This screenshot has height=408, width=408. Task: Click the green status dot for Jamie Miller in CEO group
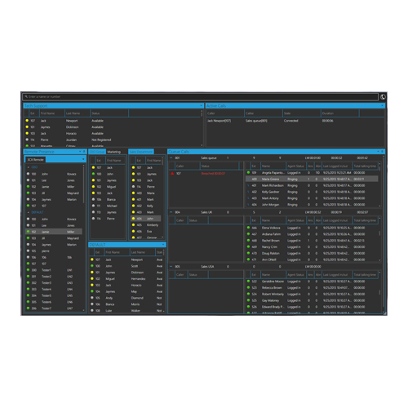28,187
